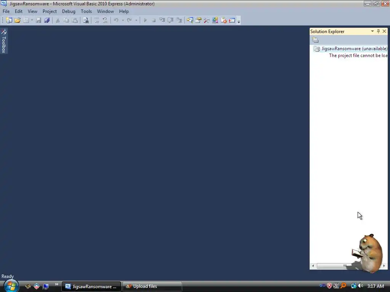Viewport: 390px width, 292px height.
Task: Open the Debug menu
Action: point(69,11)
